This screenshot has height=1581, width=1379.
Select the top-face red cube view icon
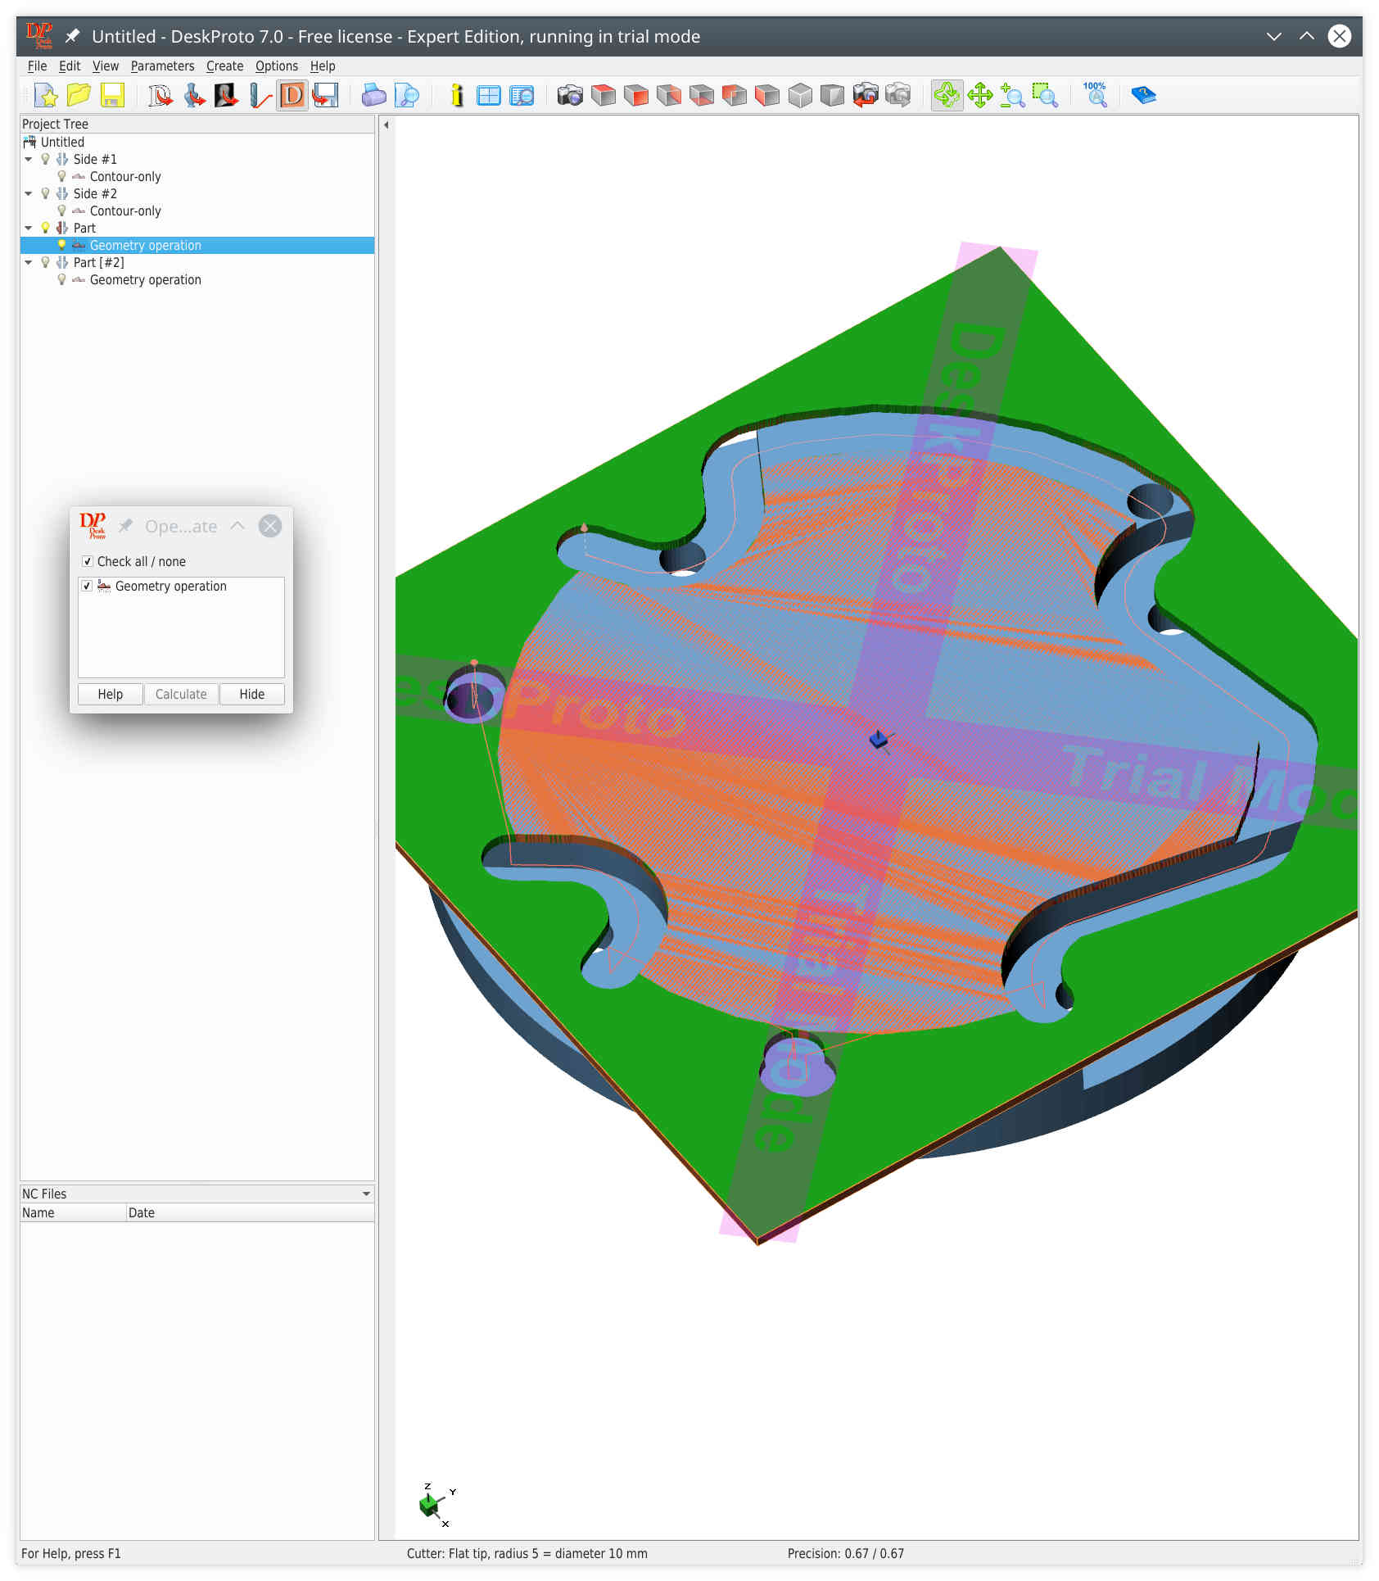click(x=604, y=96)
